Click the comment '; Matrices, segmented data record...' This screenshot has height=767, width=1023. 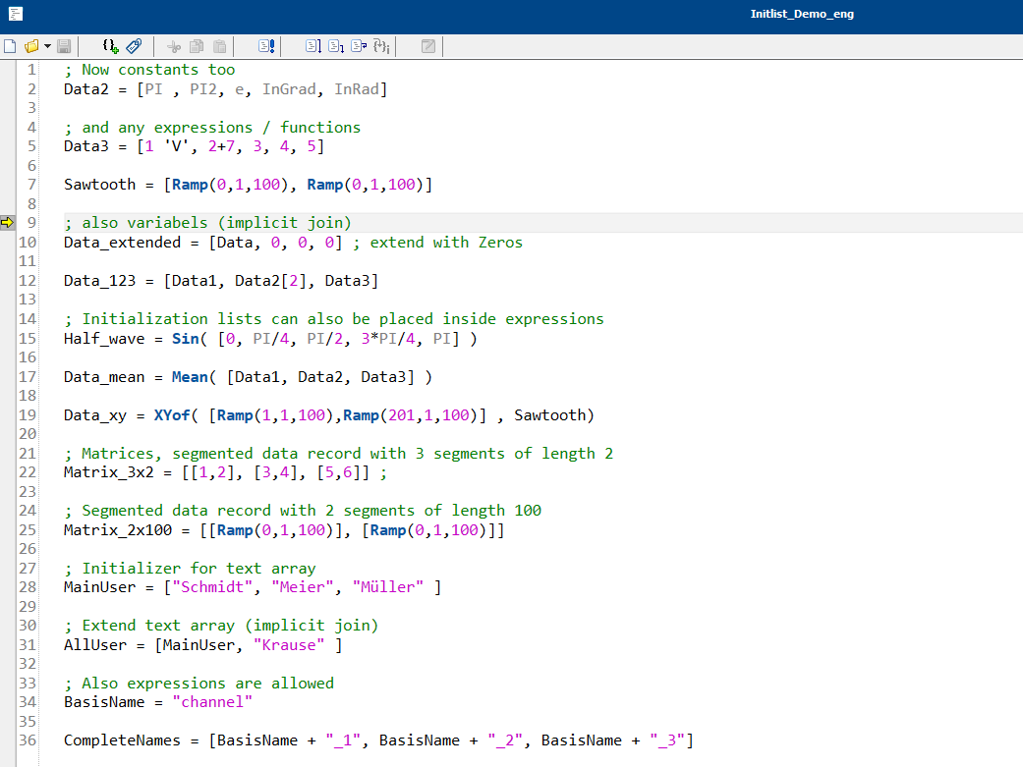coord(339,454)
